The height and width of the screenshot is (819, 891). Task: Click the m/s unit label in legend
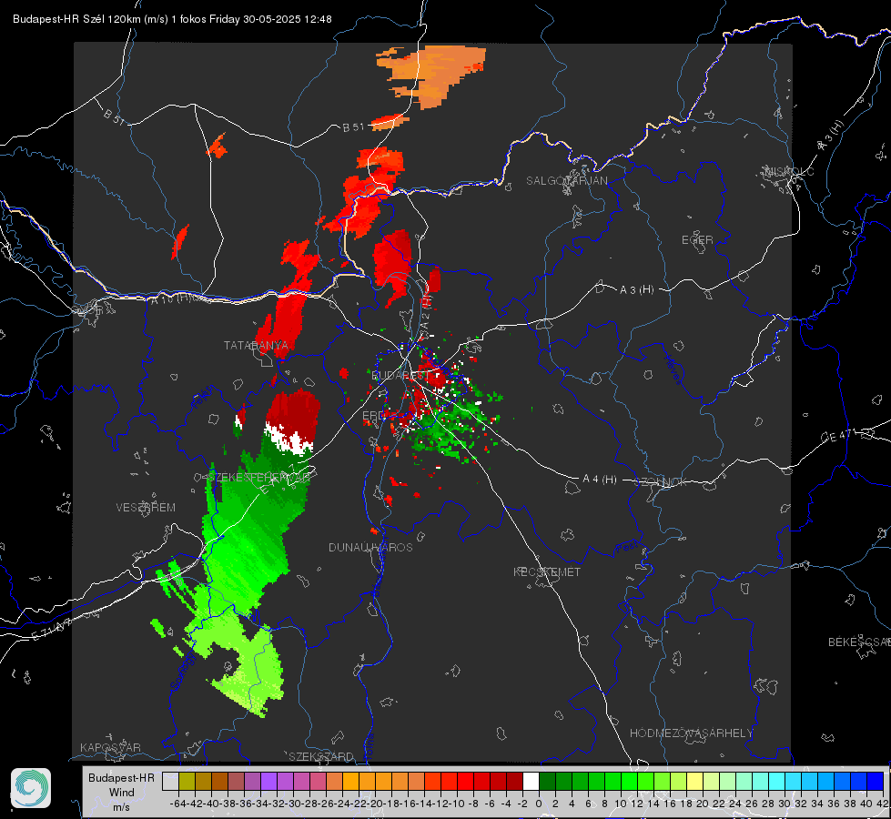(122, 806)
